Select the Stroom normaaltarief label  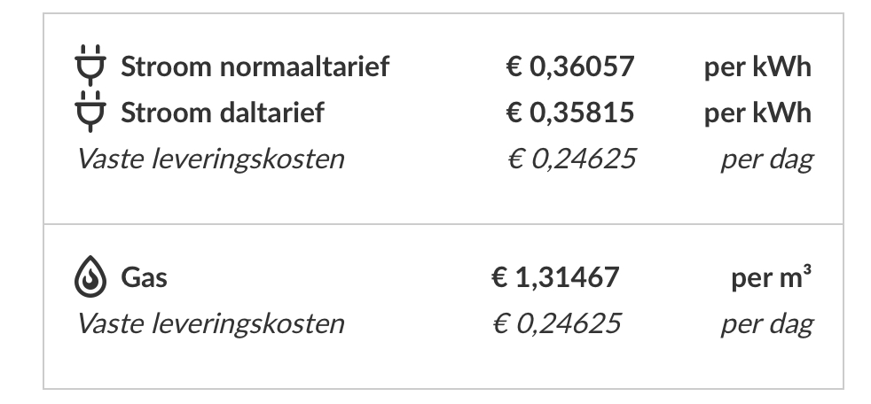point(255,66)
